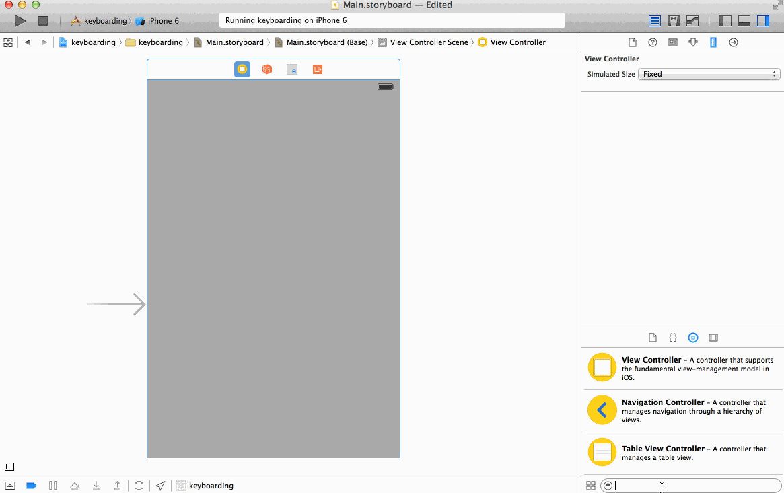
Task: Click the battery indicator in status bar
Action: (386, 87)
